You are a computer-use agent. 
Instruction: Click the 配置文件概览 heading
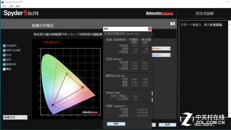click(x=43, y=25)
